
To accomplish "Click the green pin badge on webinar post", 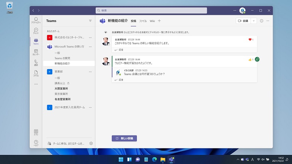I will pyautogui.click(x=257, y=59).
